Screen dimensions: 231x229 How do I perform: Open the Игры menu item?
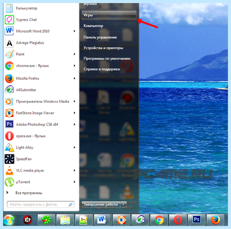[x=109, y=15]
